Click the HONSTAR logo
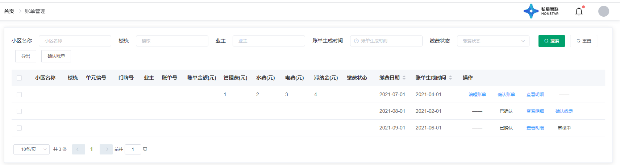The image size is (620, 165). 541,11
